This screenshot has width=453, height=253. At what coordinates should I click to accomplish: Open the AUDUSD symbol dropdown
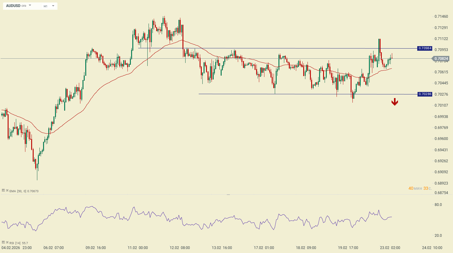(x=30, y=5)
